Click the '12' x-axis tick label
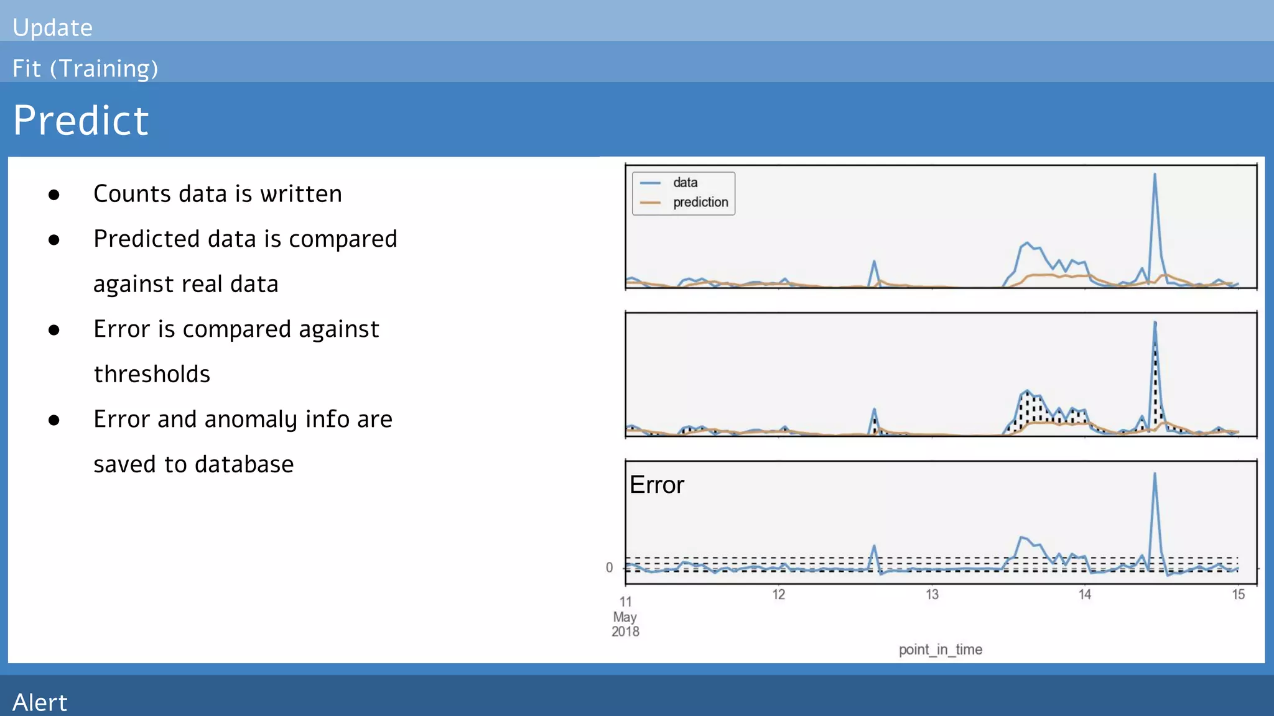The width and height of the screenshot is (1274, 716). pyautogui.click(x=779, y=595)
